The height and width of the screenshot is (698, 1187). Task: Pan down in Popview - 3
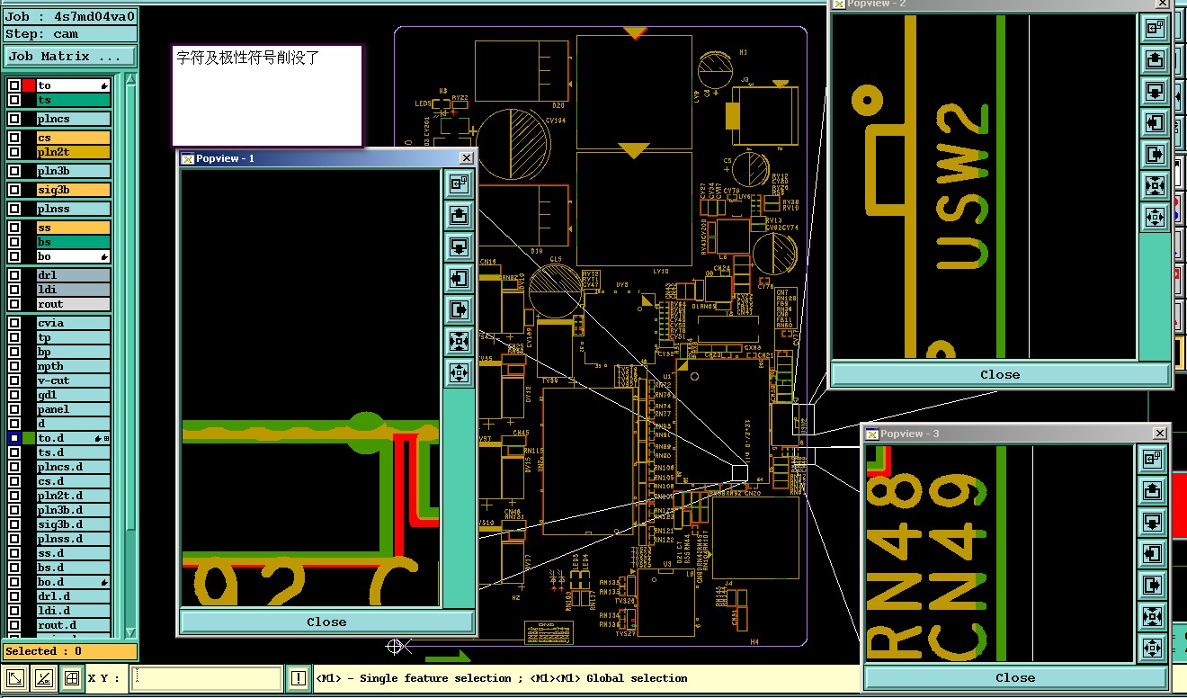coord(1153,523)
